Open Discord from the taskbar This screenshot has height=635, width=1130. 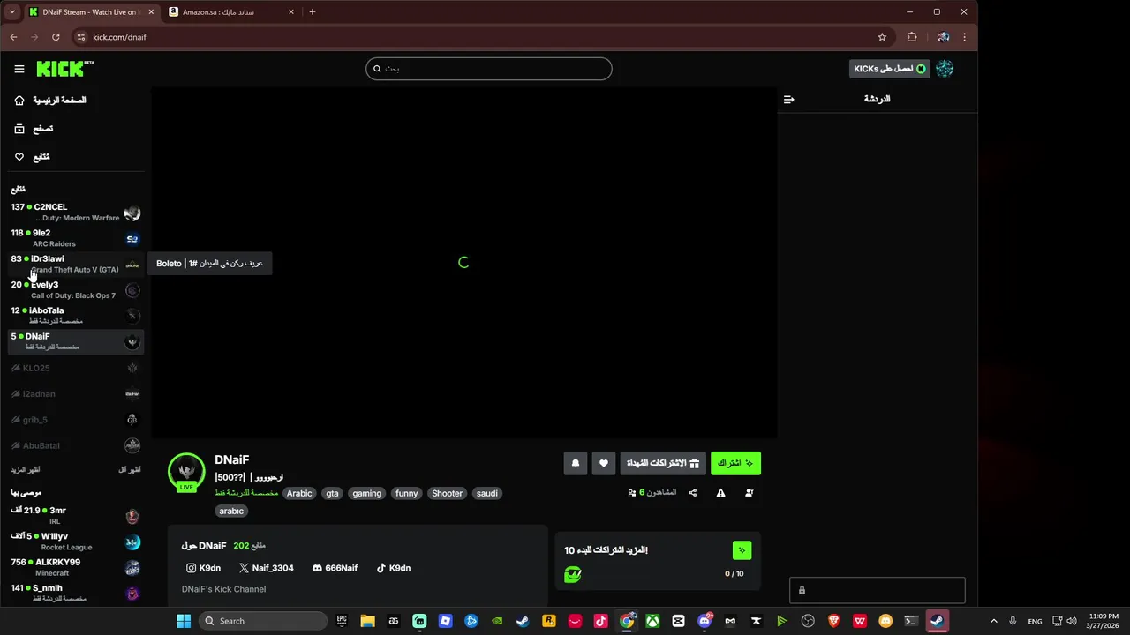[x=704, y=621]
